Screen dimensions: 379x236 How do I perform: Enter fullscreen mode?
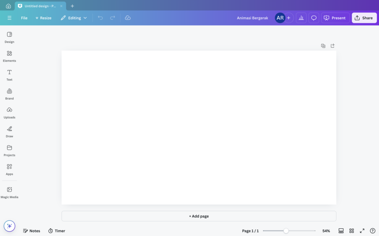[362, 231]
